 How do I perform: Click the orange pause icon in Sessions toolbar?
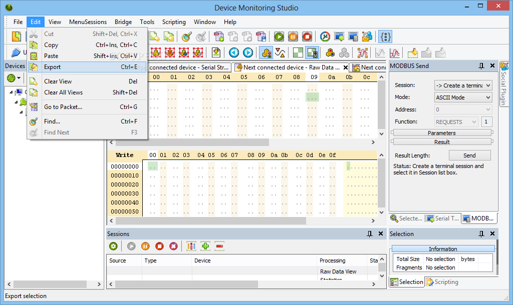pos(145,246)
